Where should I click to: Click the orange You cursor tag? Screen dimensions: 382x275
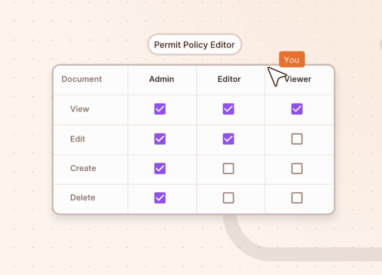tap(291, 60)
